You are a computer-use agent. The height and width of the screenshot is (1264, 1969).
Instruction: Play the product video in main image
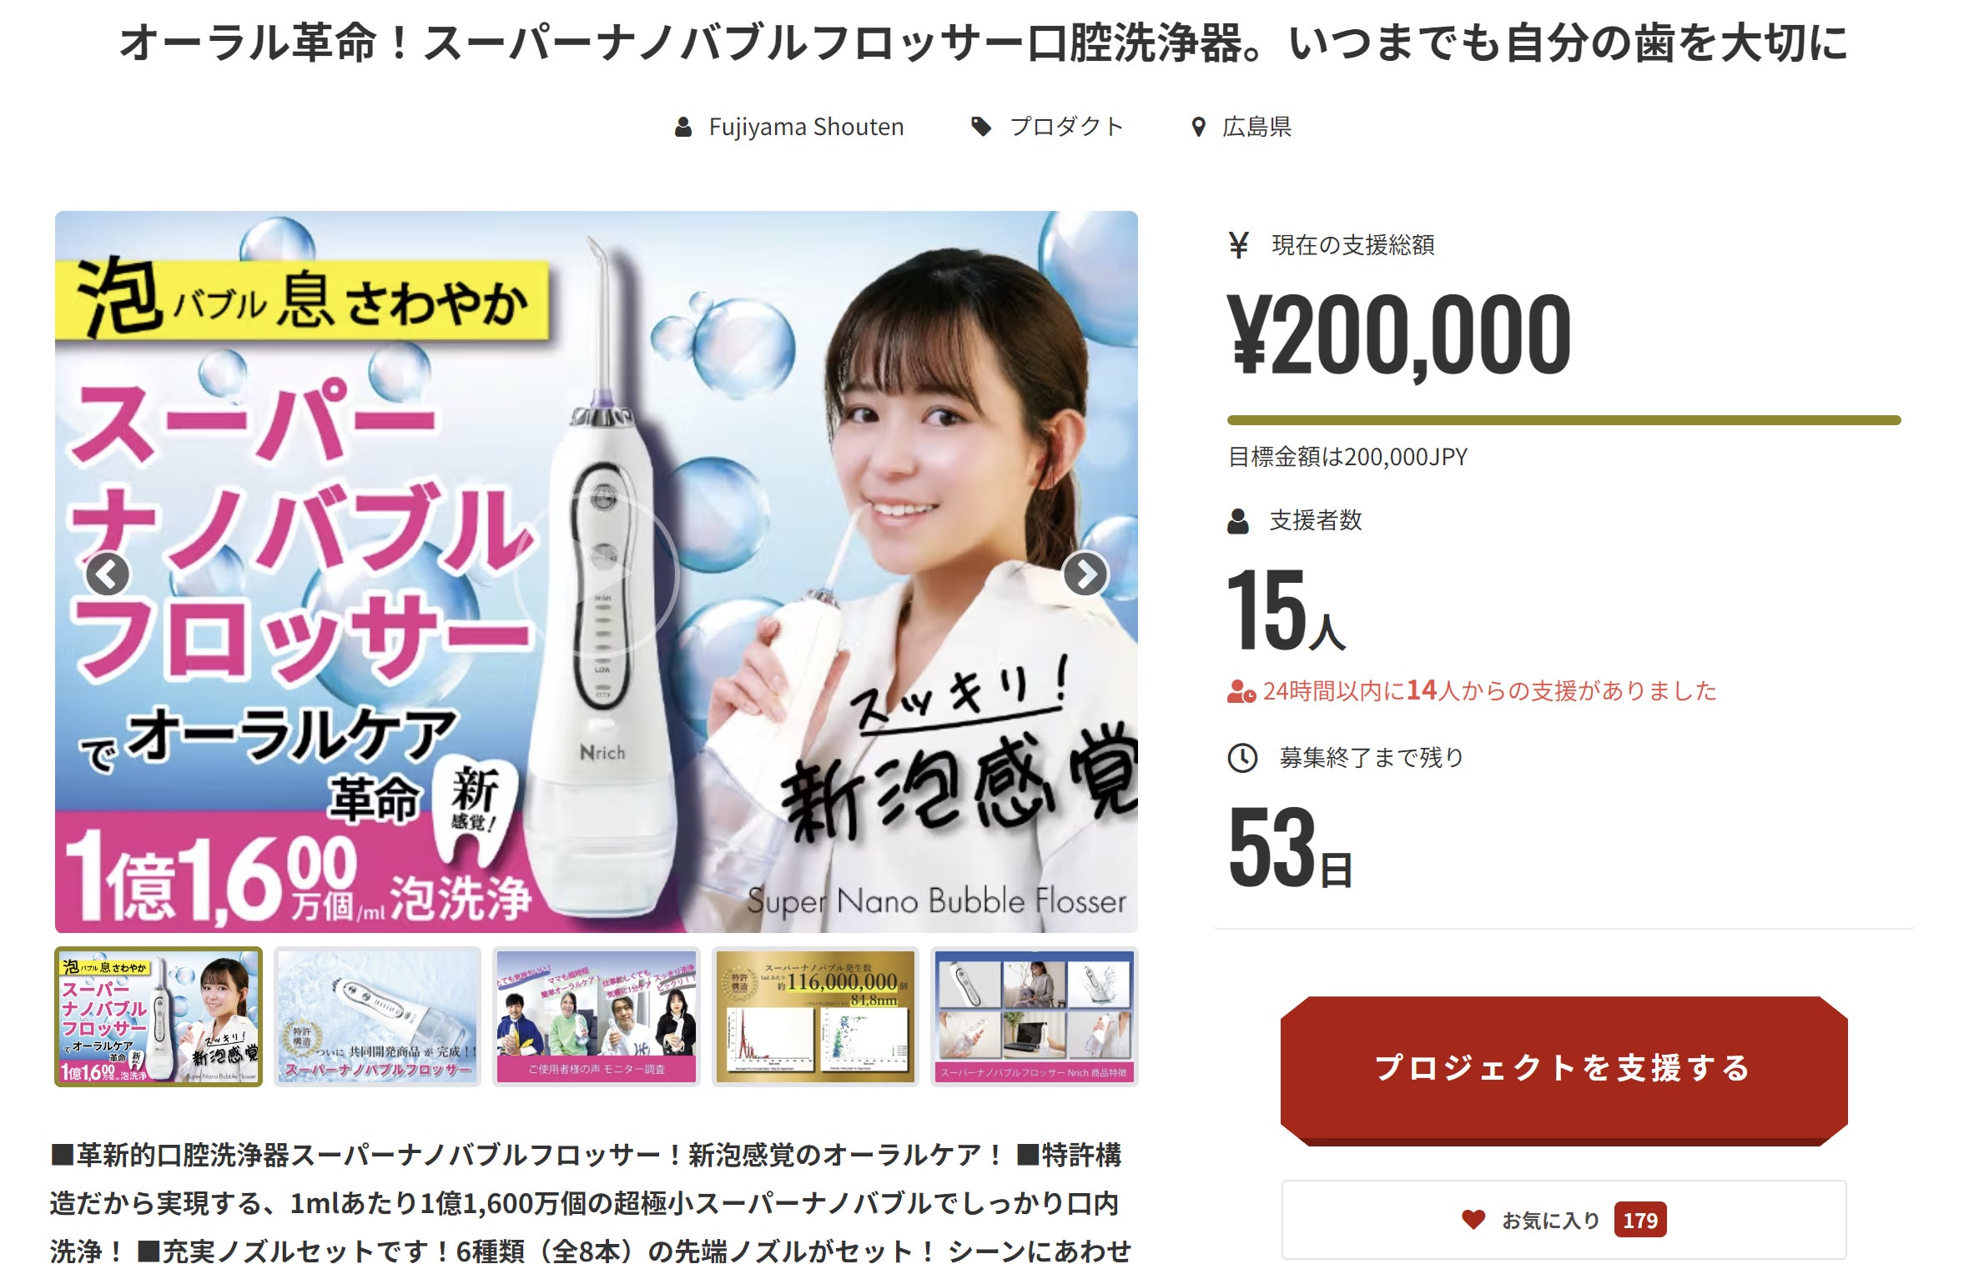[597, 574]
